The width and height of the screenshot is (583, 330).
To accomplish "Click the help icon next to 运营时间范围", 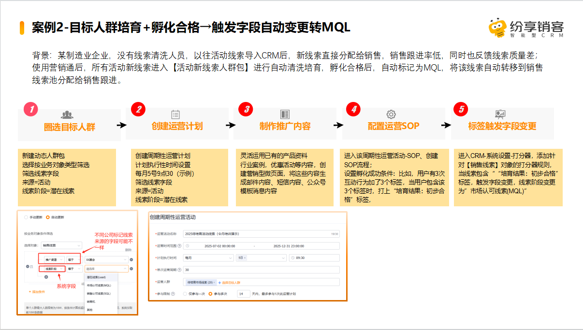I will click(x=179, y=246).
